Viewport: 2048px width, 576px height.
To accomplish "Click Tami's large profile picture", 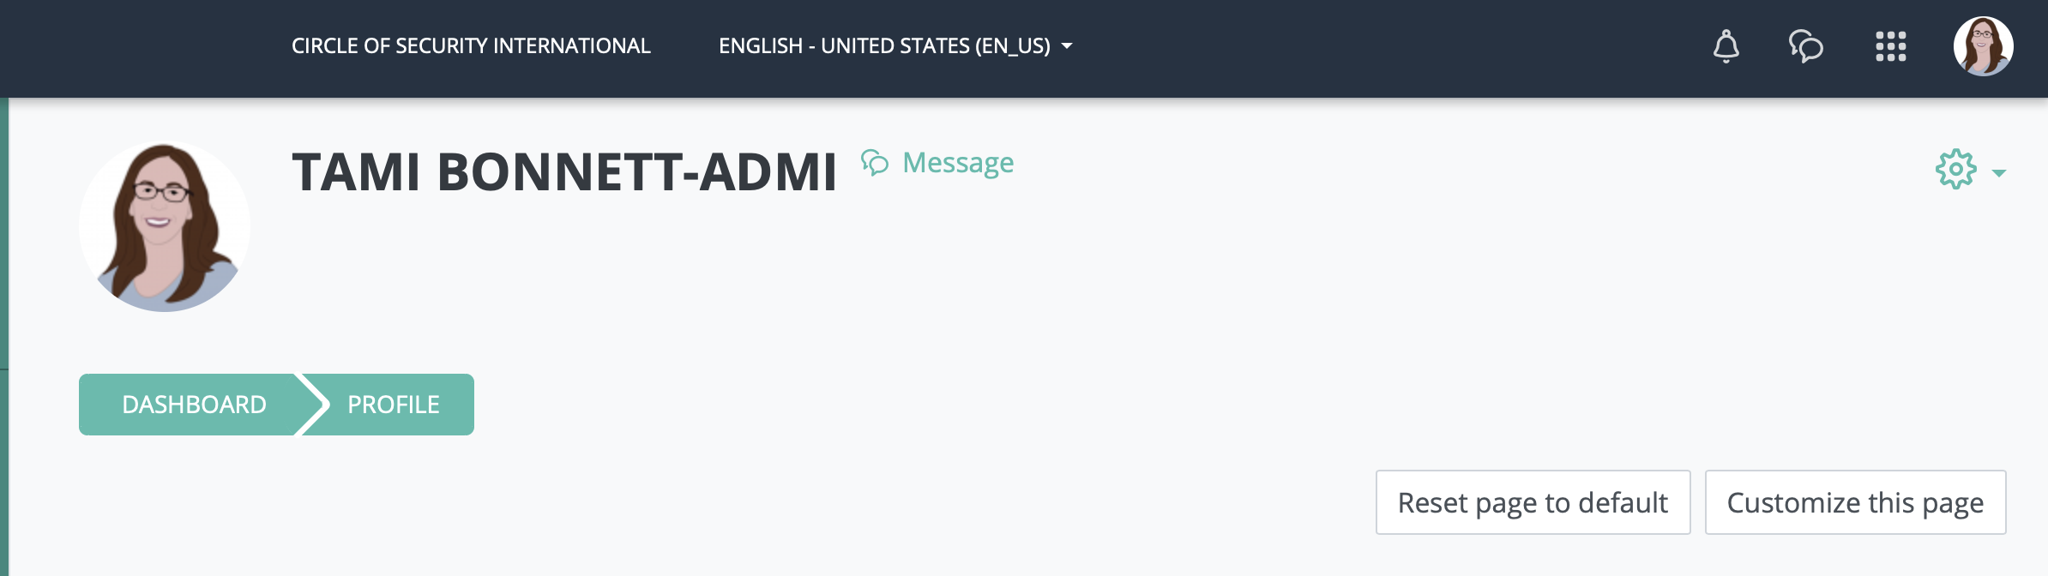I will (x=165, y=226).
